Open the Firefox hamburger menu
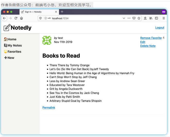 point(164,18)
